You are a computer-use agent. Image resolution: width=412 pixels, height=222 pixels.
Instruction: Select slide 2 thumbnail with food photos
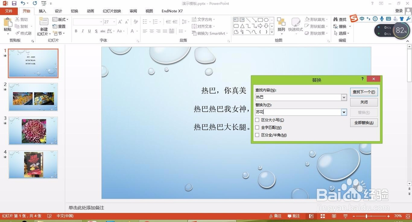33,97
